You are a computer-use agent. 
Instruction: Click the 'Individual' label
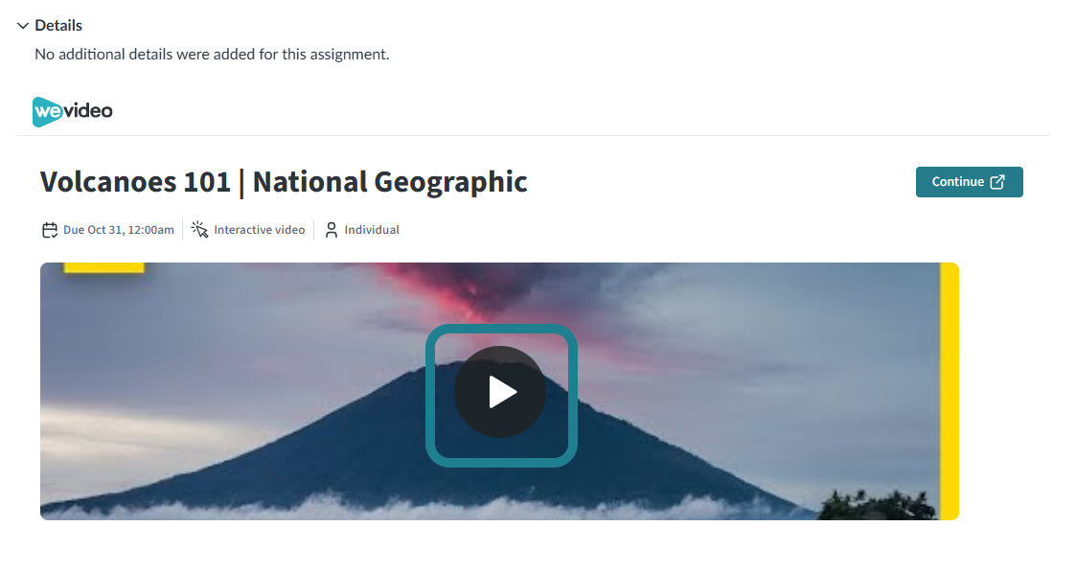coord(372,230)
